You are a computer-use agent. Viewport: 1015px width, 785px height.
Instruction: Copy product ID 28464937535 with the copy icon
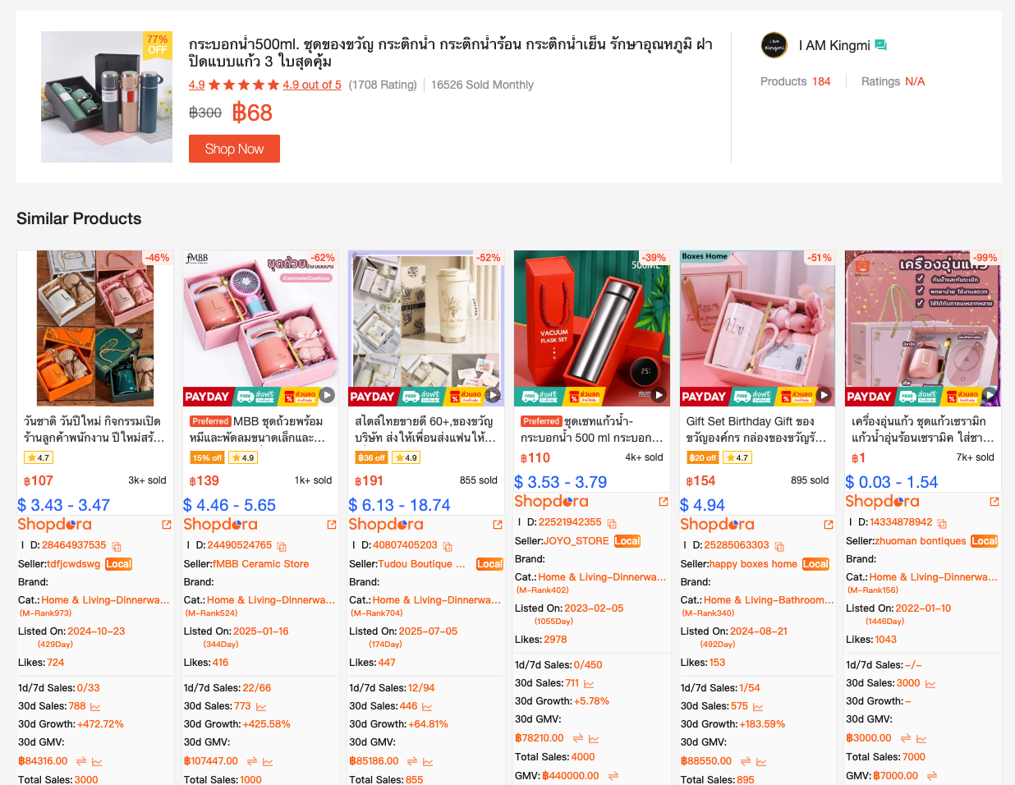tap(117, 546)
